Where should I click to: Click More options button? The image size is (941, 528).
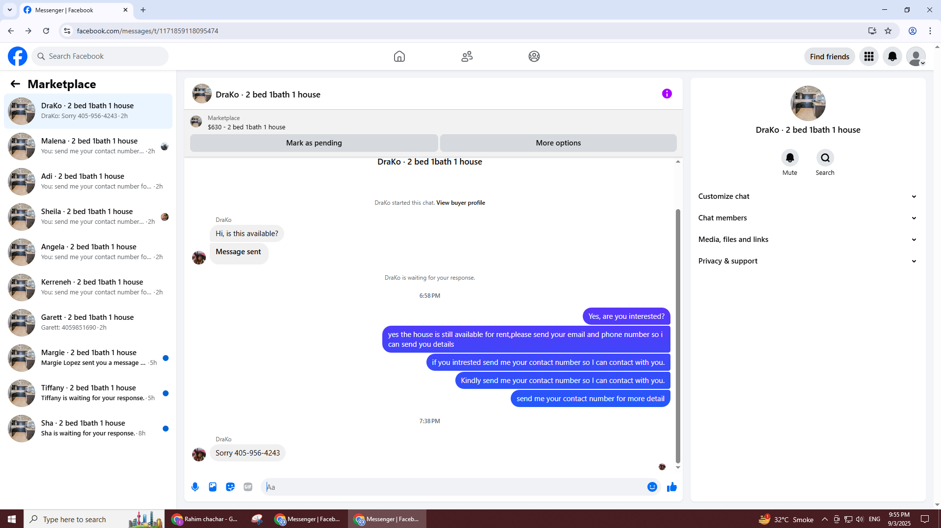point(558,143)
